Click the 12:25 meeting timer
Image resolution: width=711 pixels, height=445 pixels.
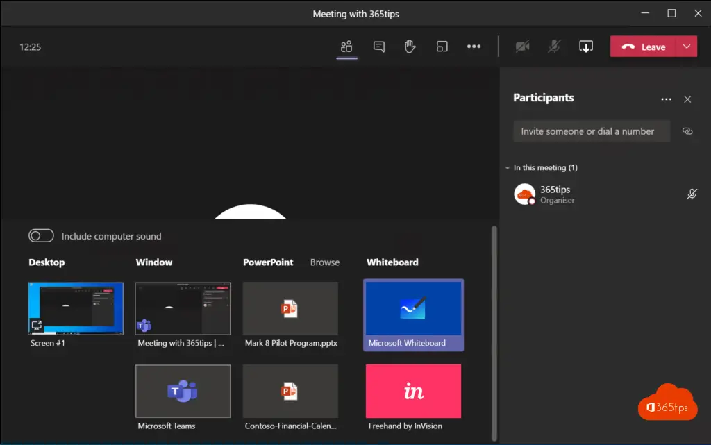(30, 47)
